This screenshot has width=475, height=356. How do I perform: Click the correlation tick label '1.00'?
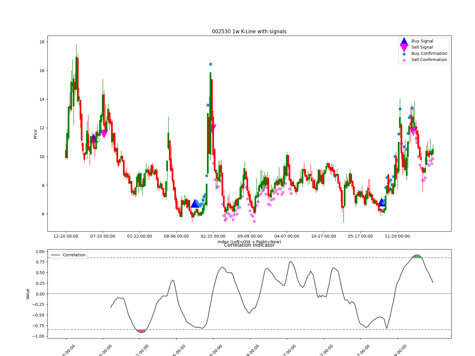pos(40,252)
